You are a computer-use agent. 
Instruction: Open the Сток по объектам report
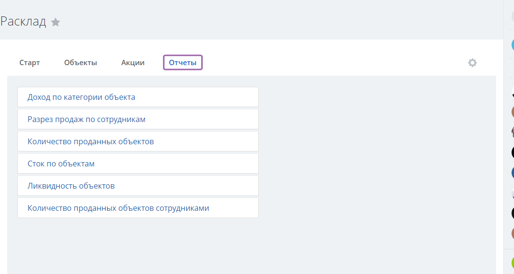(x=138, y=164)
